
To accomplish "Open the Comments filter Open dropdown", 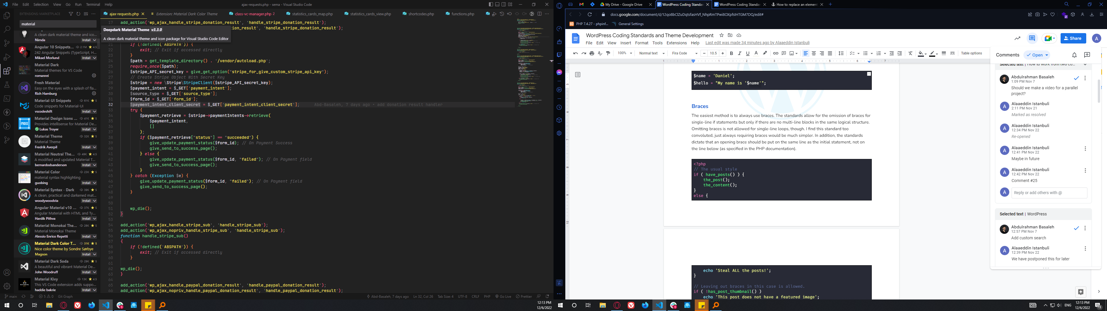I will coord(1037,55).
